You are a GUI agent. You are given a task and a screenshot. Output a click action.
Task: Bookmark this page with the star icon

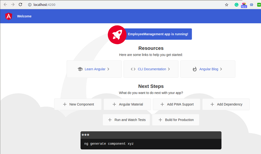click(227, 5)
